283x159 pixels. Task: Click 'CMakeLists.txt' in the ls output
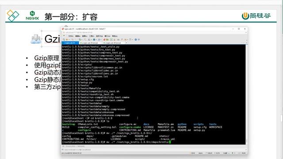pyautogui.click(x=88, y=124)
